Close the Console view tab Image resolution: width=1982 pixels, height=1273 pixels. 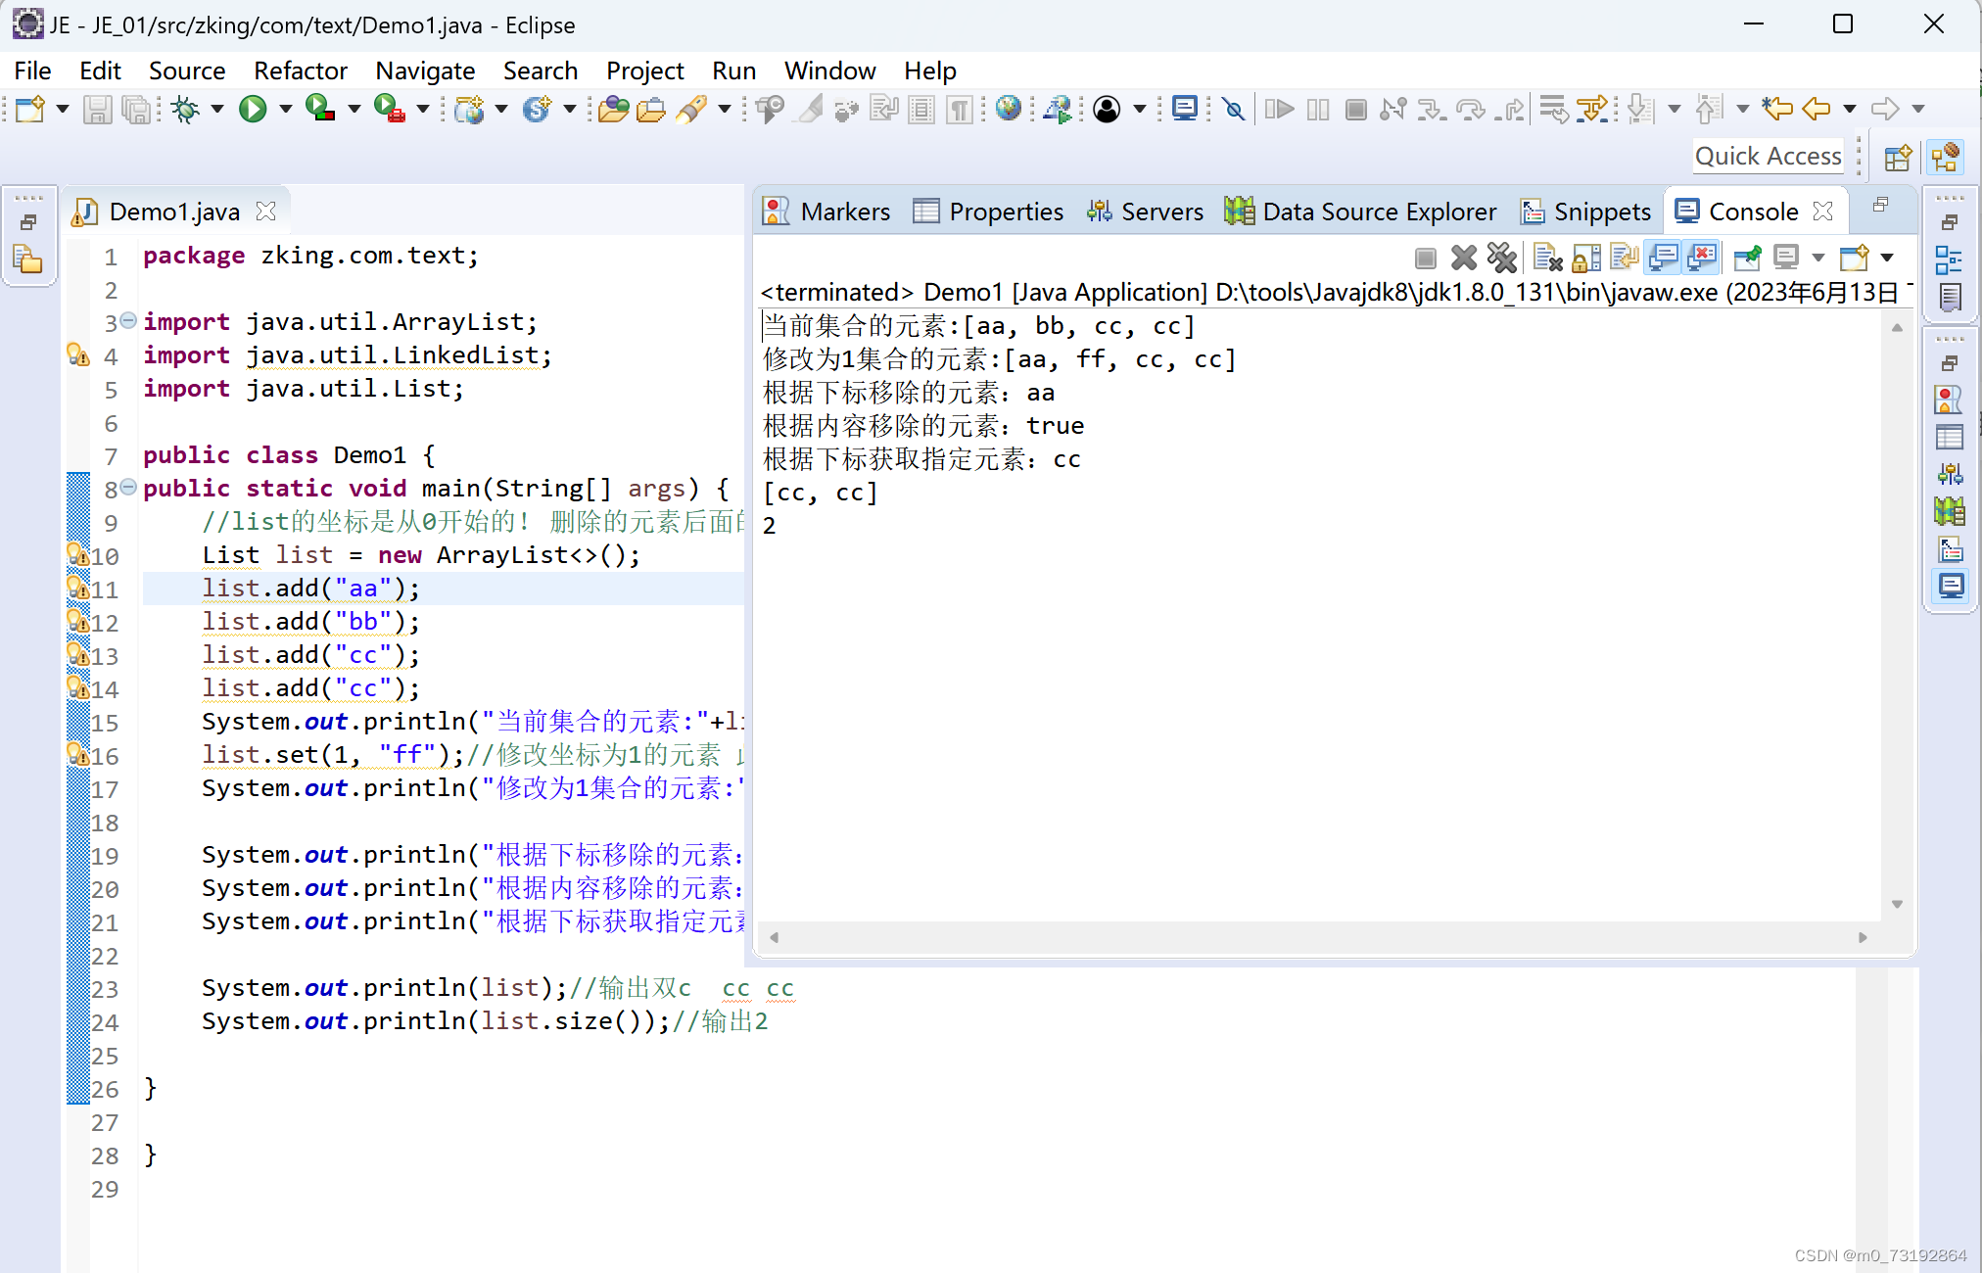tap(1822, 211)
